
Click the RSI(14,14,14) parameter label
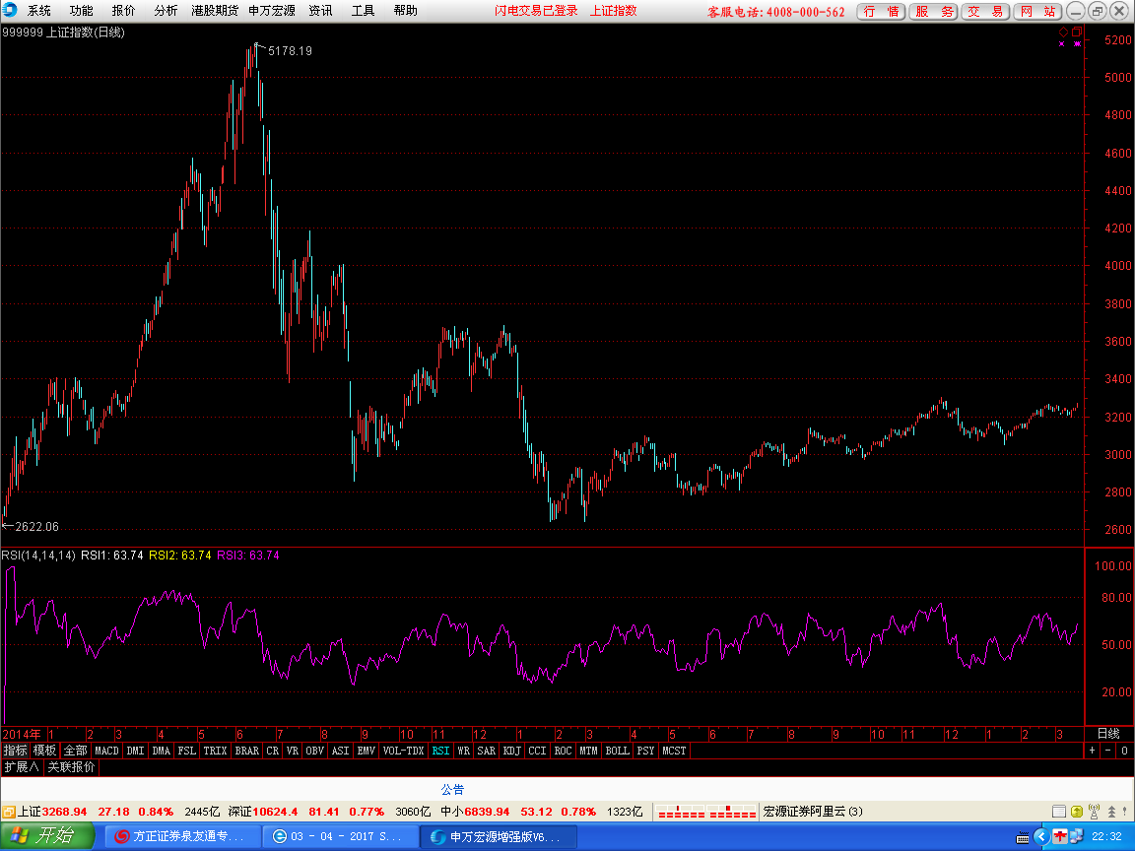pyautogui.click(x=38, y=556)
